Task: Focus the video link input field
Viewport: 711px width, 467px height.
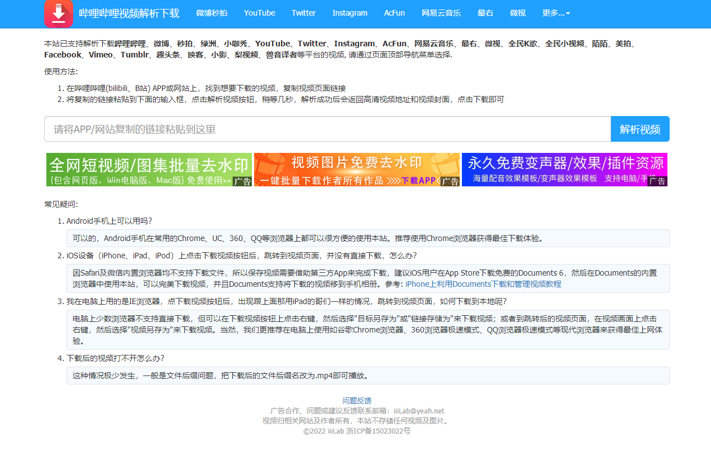Action: coord(327,129)
